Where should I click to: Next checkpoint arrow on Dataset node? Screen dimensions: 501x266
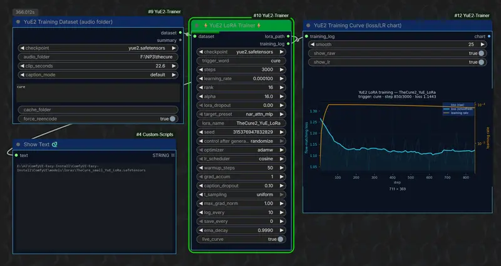[x=174, y=48]
